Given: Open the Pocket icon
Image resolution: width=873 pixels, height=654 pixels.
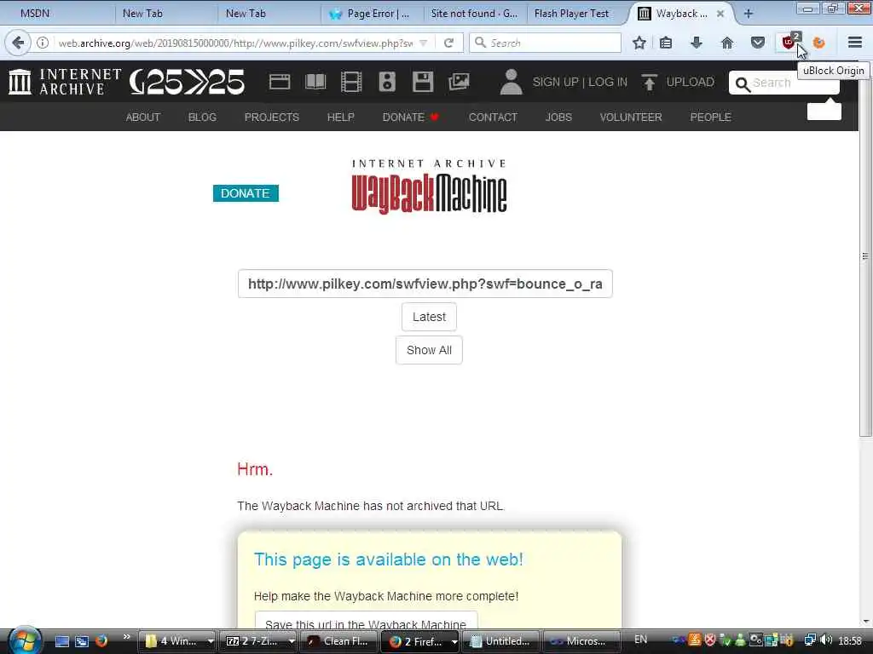Looking at the screenshot, I should click(x=758, y=43).
